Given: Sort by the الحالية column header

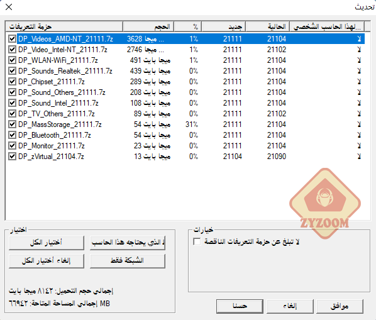Looking at the screenshot, I should pos(268,26).
